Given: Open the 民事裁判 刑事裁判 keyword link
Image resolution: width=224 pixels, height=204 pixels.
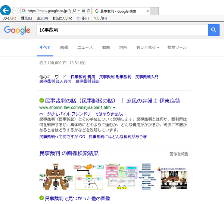Looking at the screenshot, I should pyautogui.click(x=115, y=77).
